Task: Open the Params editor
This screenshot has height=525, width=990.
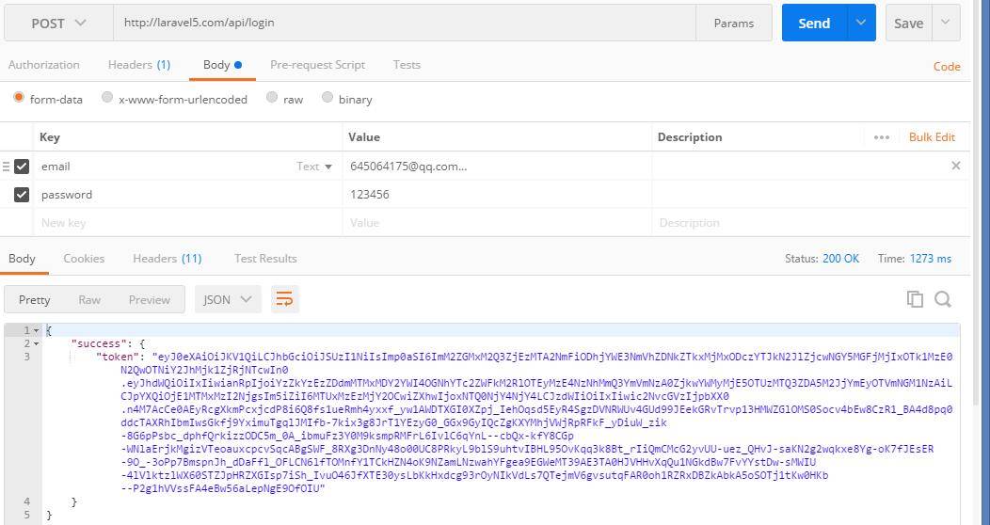Action: pyautogui.click(x=734, y=23)
